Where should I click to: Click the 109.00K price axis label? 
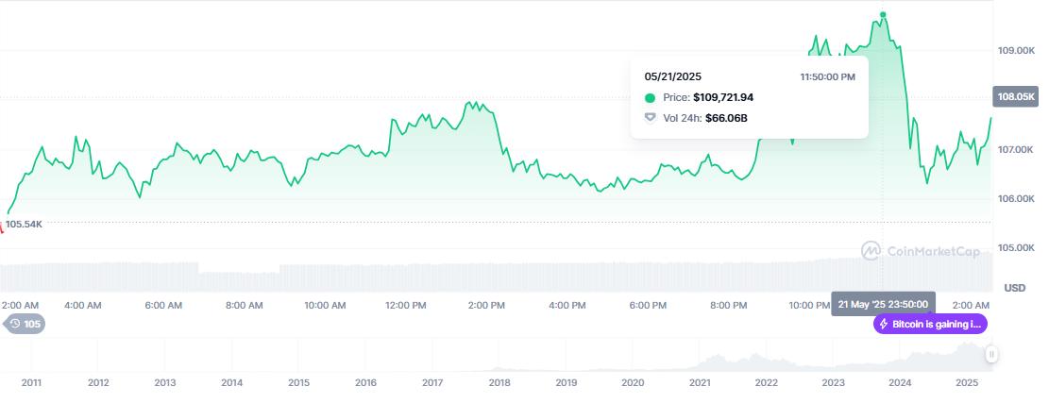1016,51
